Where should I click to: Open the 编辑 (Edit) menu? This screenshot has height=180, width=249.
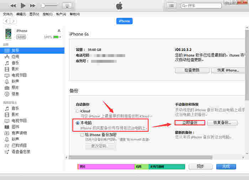point(21,14)
